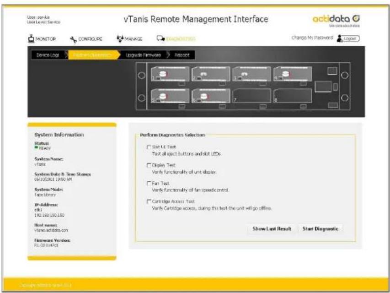Click the host name vtanis.actidata.com
Viewport: 390px width, 293px height.
pos(51,230)
